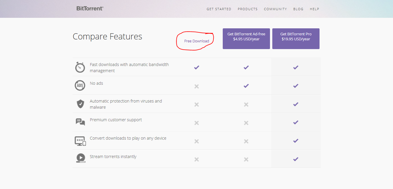Click Pro column checkmark for virus protection
Viewport: 393px width, 189px height.
(296, 104)
